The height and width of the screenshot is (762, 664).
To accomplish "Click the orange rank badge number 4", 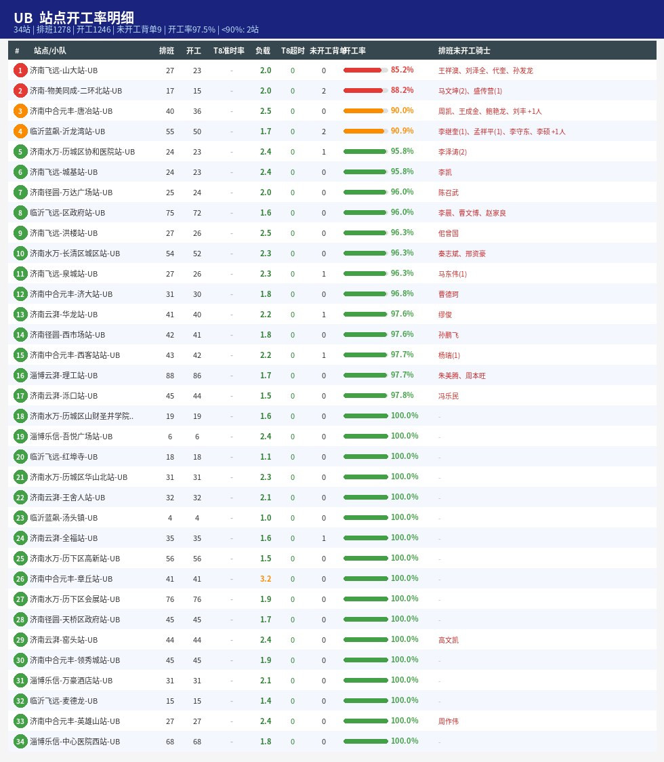I will 20,132.
